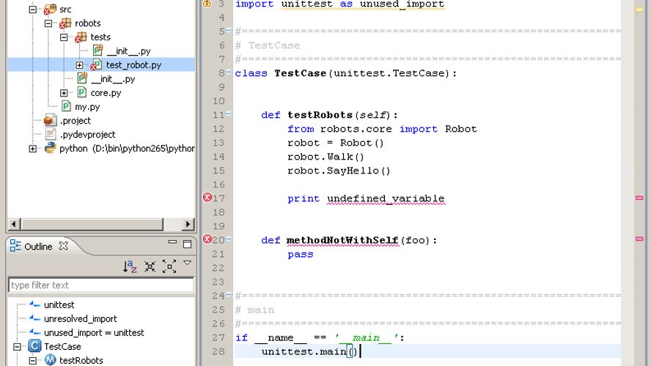The image size is (651, 366).
Task: Maximize the Outline panel
Action: (188, 243)
